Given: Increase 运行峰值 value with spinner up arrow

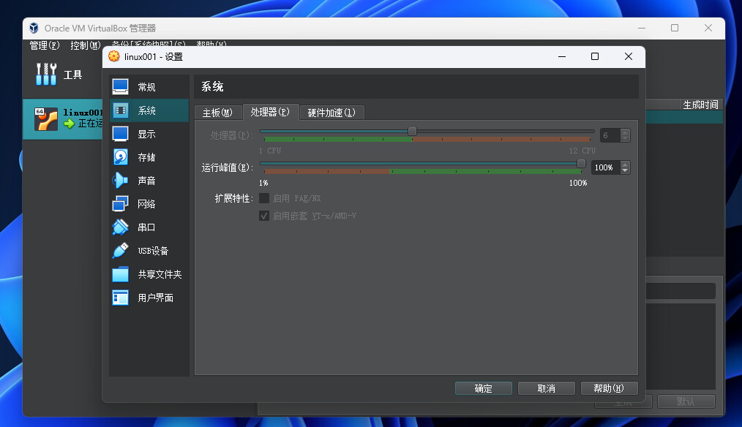Looking at the screenshot, I should point(624,165).
